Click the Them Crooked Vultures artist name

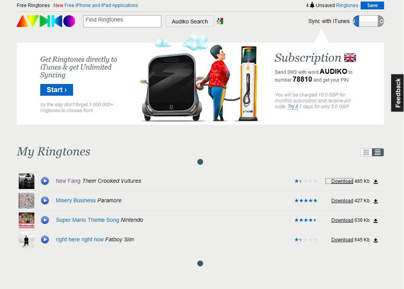[x=112, y=181]
